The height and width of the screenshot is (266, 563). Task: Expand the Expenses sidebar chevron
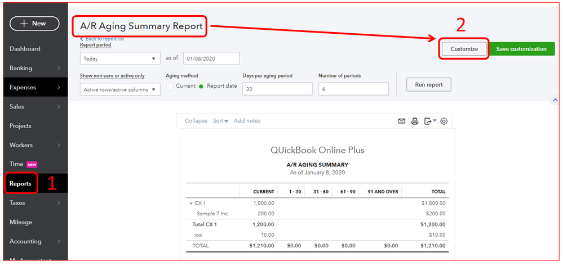pos(59,87)
